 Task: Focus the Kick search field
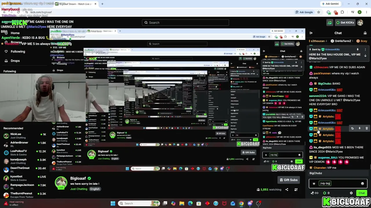[185, 23]
